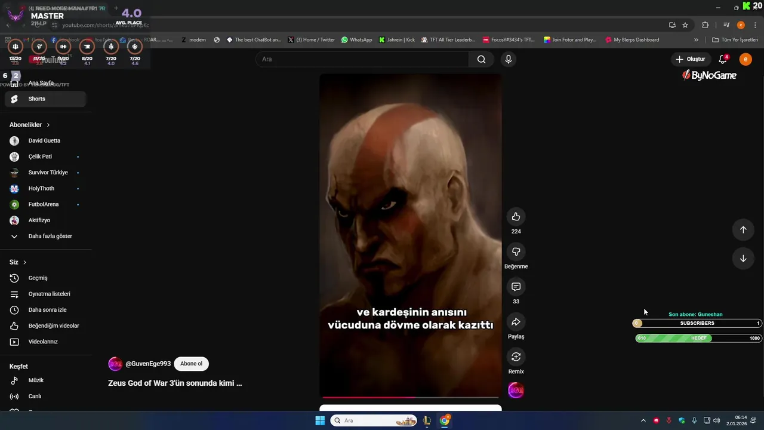Open Chrome media controls icon

tap(726, 25)
